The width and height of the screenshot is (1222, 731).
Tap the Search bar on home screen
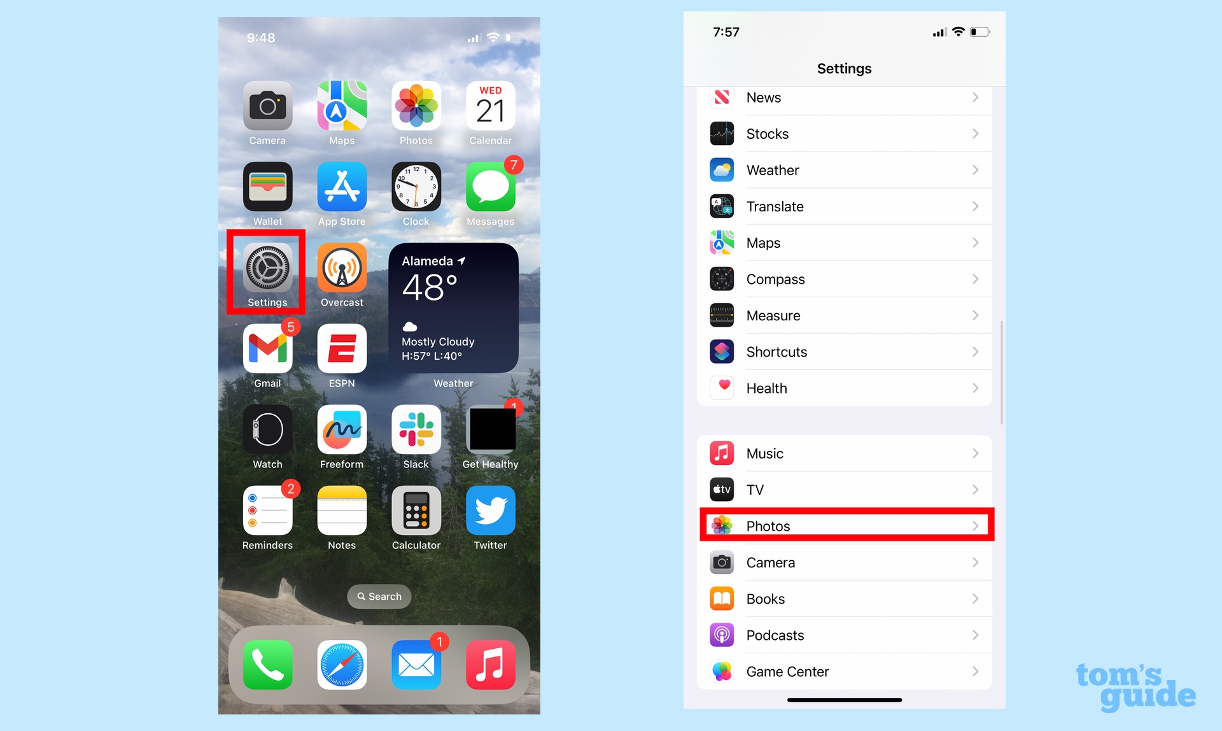point(380,596)
